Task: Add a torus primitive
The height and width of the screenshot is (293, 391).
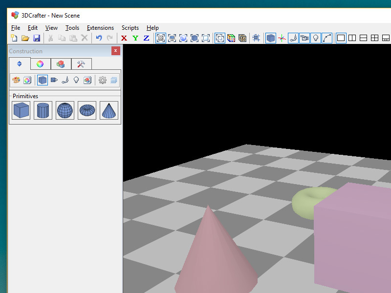Action: click(87, 110)
